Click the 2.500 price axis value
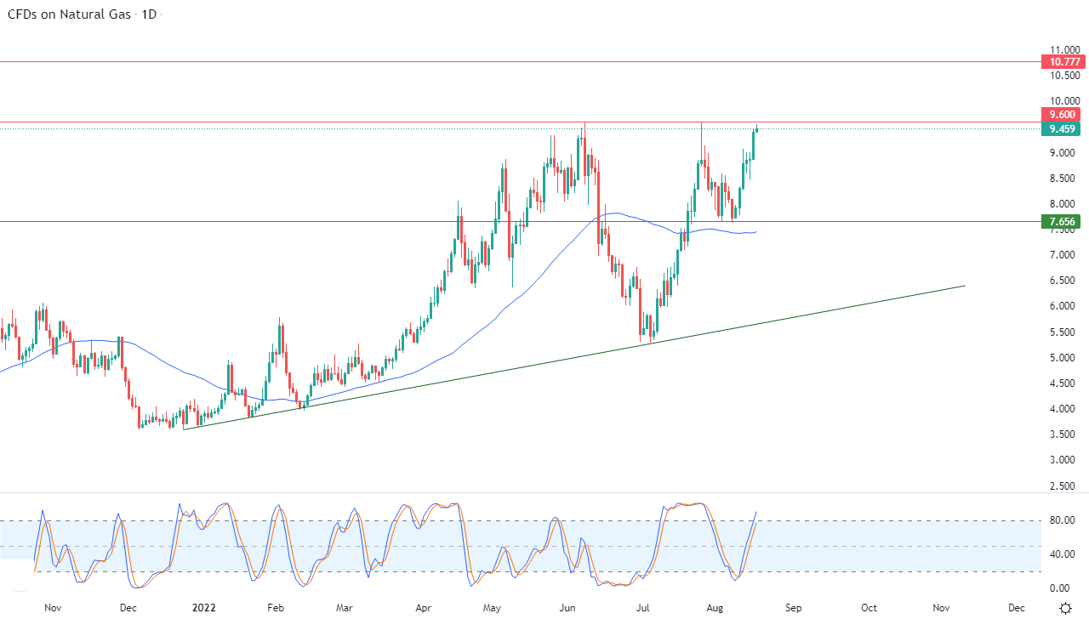1089x619 pixels. [1063, 486]
